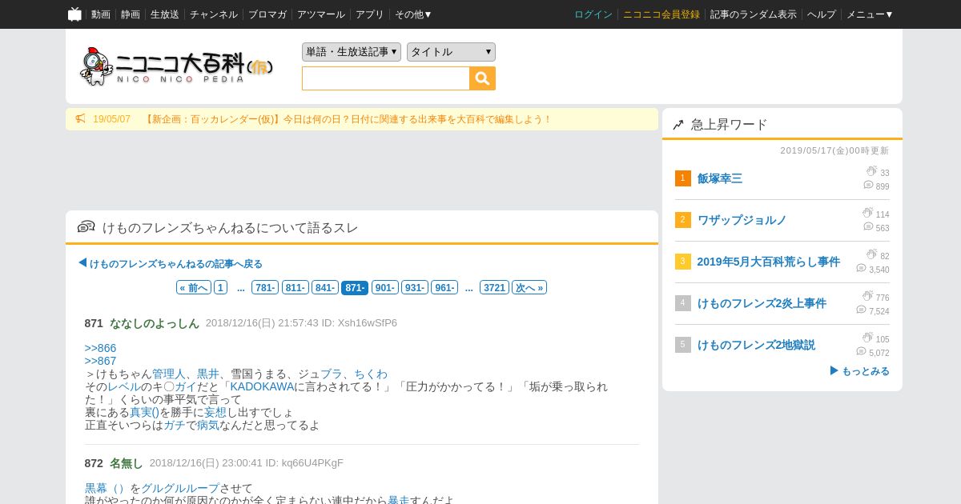The image size is (961, 504).
Task: Click the megaphone announcement icon
Action: (80, 119)
